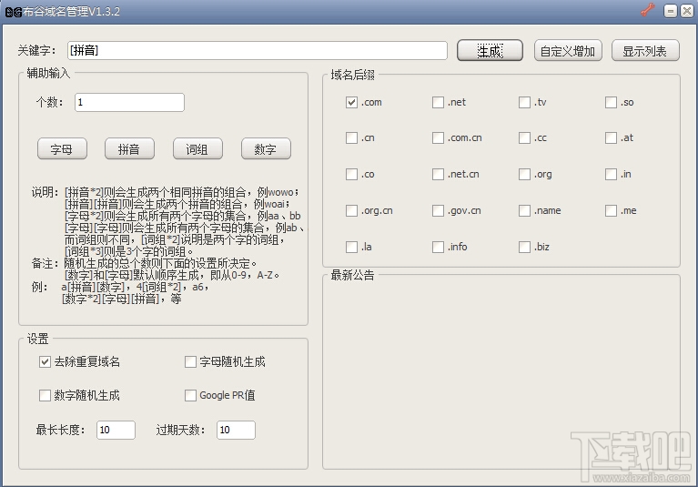Show the list with 显示列表
The image size is (698, 487).
pyautogui.click(x=645, y=51)
